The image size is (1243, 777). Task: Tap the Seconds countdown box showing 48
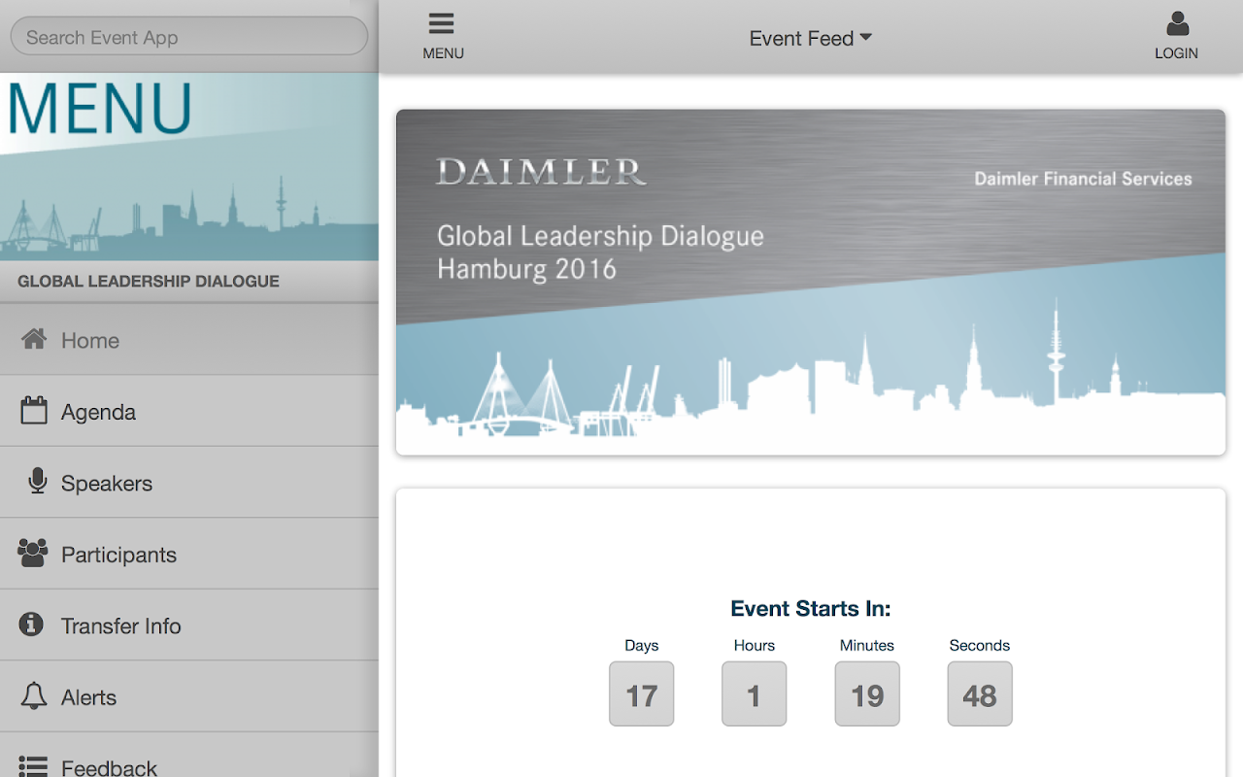click(980, 693)
